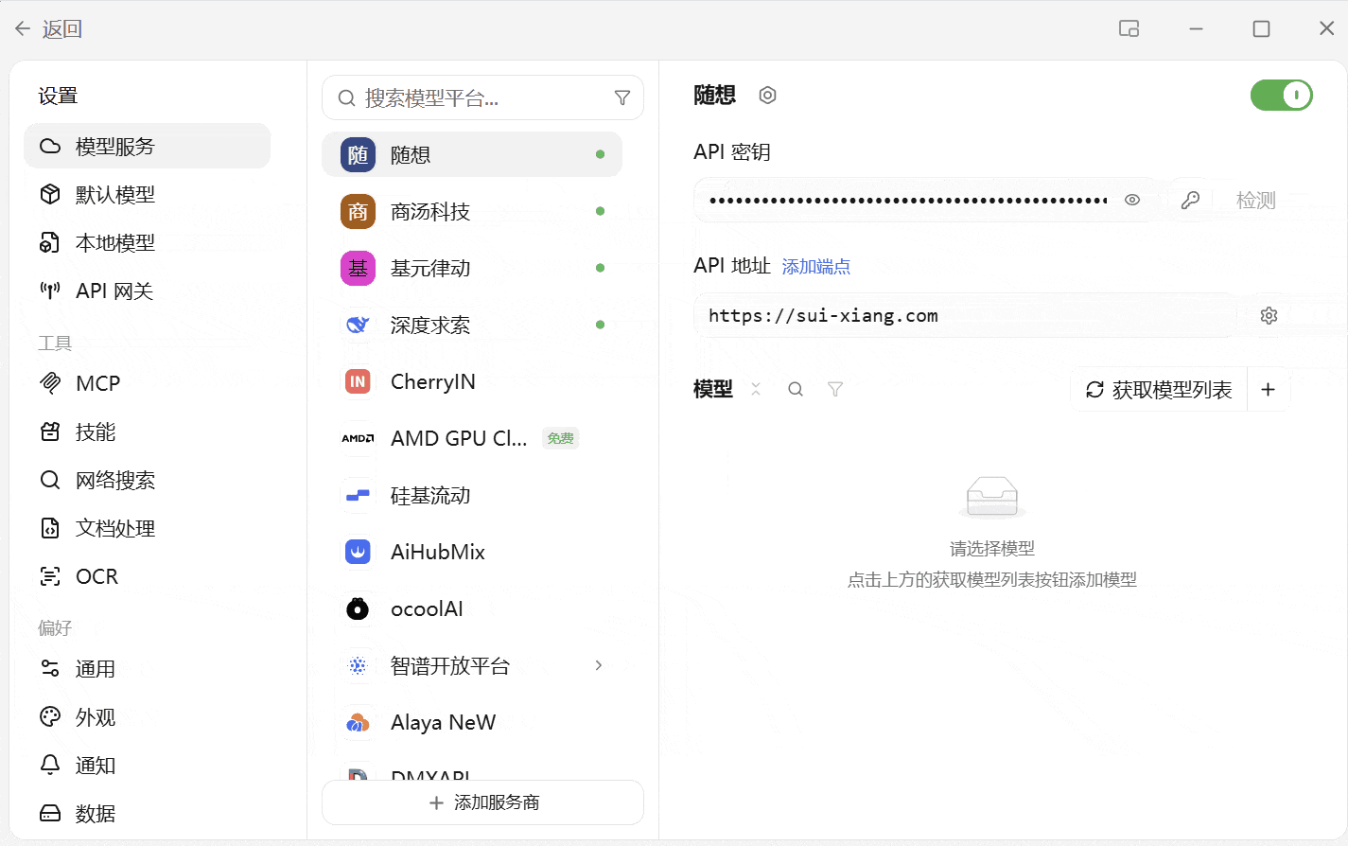Select the 硅基流动 provider icon

(x=358, y=495)
